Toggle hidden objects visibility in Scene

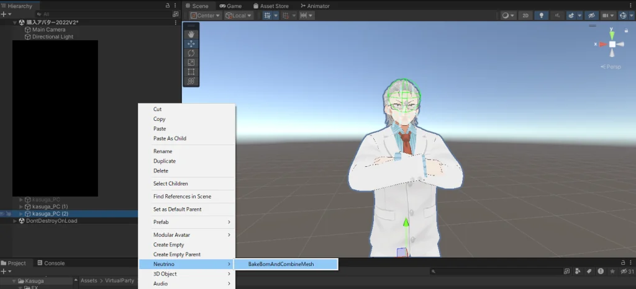pyautogui.click(x=592, y=16)
